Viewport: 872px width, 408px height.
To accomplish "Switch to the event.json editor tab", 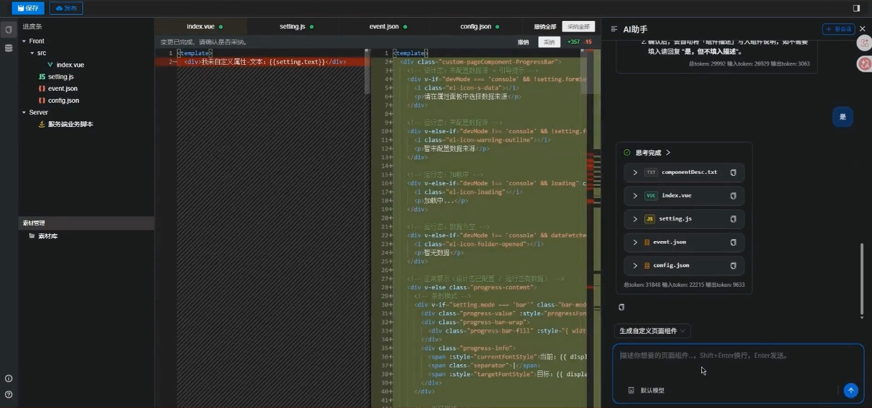I will tap(384, 27).
